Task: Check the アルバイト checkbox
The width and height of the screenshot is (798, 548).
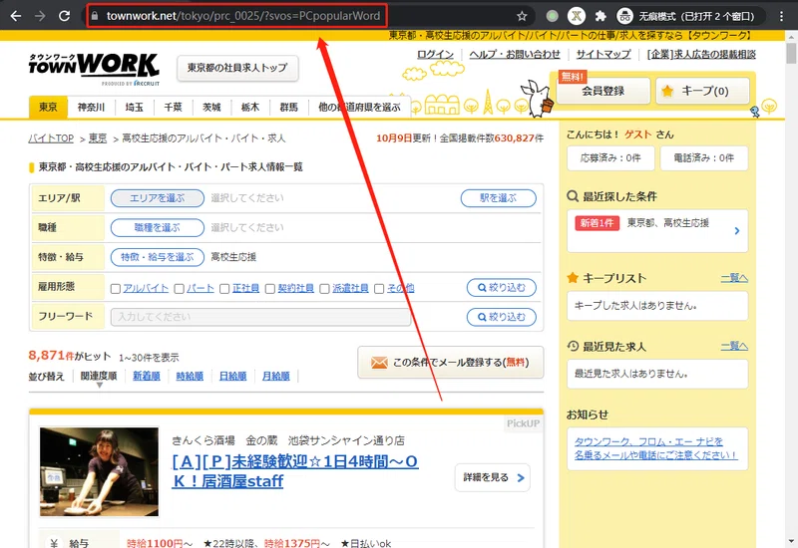Action: [x=116, y=289]
